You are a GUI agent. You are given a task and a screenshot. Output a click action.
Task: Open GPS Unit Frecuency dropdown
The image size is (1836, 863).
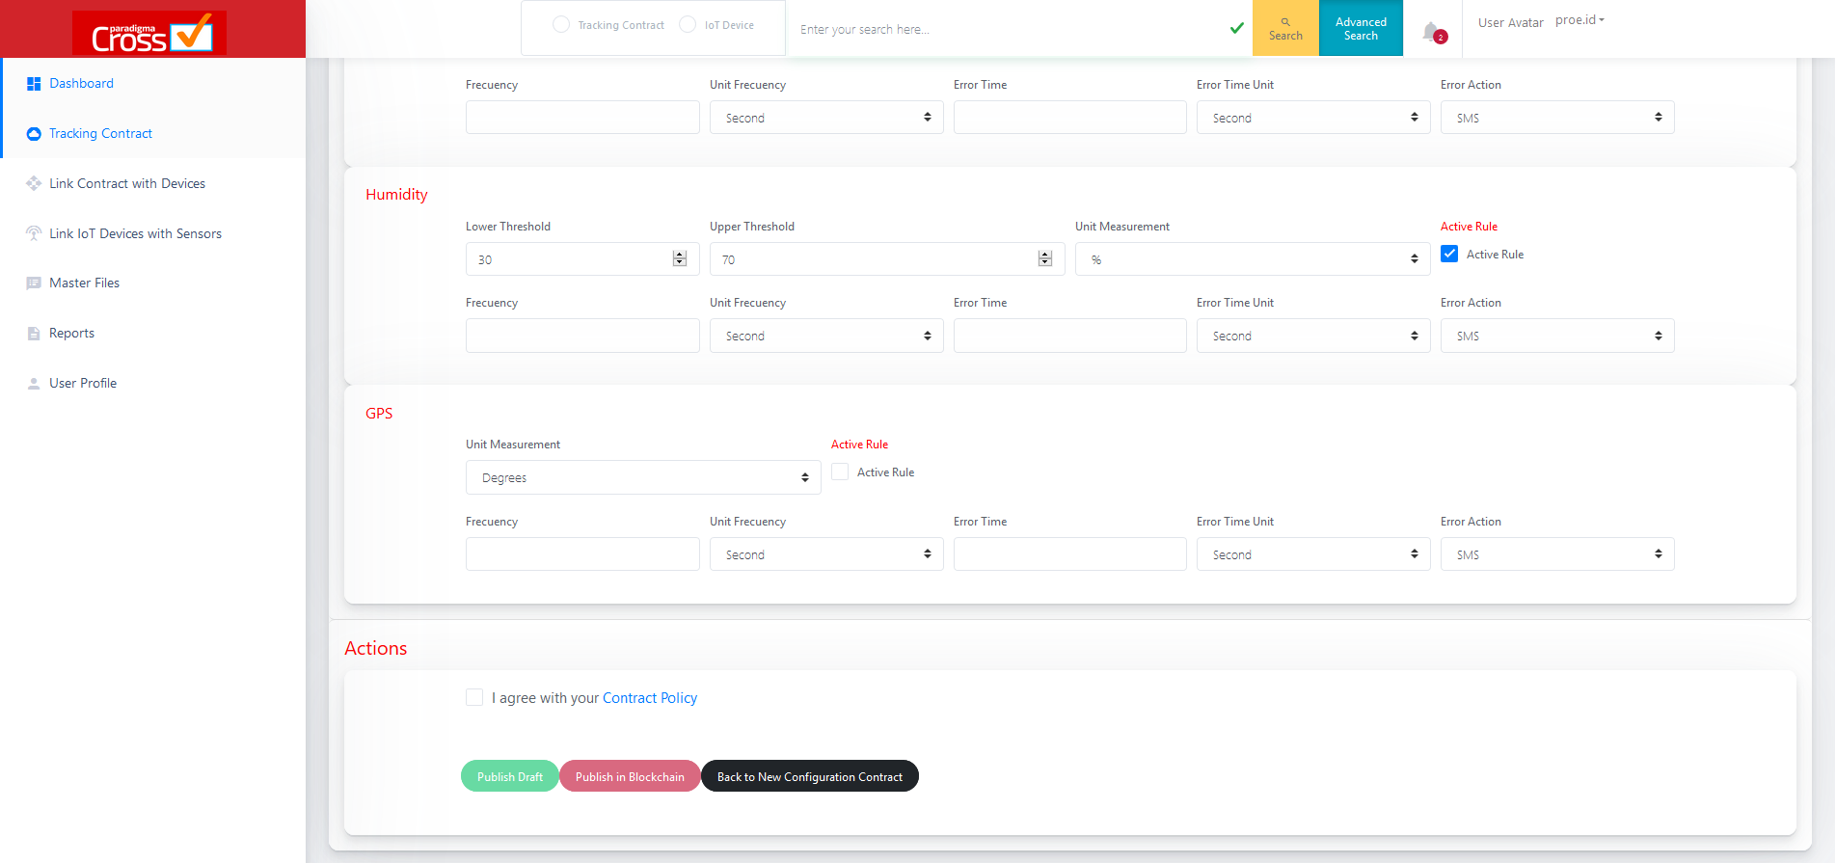pyautogui.click(x=826, y=554)
